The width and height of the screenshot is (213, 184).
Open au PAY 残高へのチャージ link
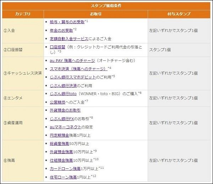72,61
